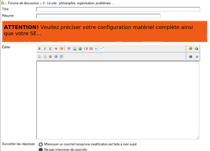The height and width of the screenshot is (151, 210).
Task: Click the 'ATTENTION!' warning text
Action: (21, 27)
